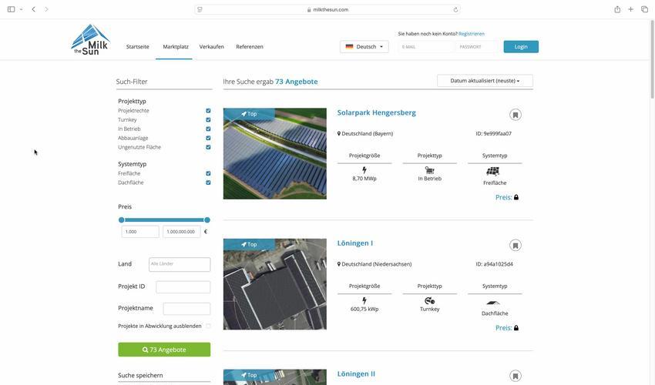Bookmark the Löningen II listing
The image size is (655, 385).
515,376
